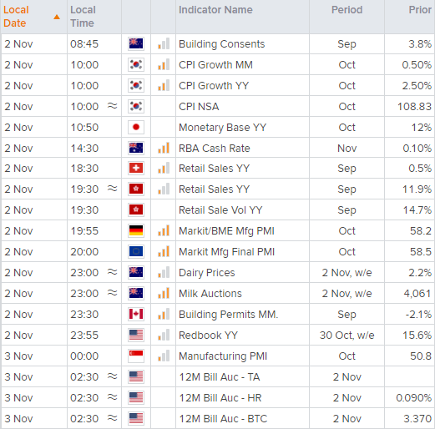Click the Switzerland flag in the 18:30 row

(136, 168)
